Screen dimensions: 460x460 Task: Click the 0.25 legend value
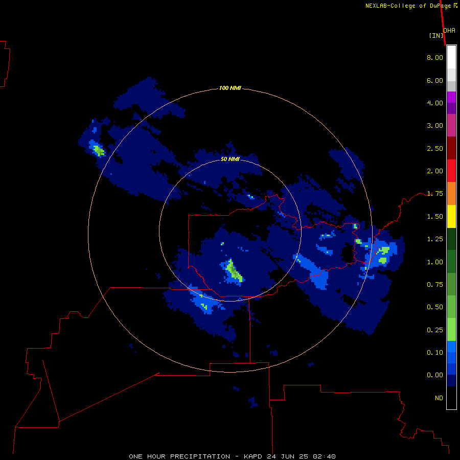click(435, 330)
